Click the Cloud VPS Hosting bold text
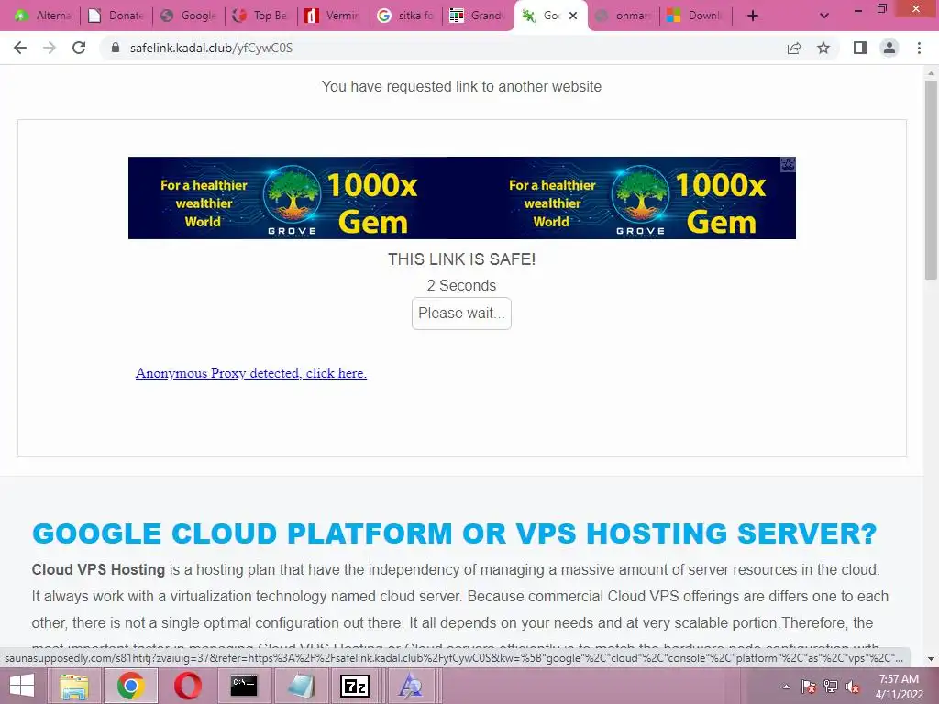Viewport: 939px width, 704px height. click(98, 569)
